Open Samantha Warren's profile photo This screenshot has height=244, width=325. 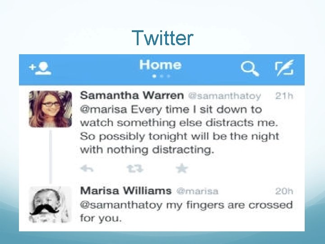coord(51,109)
